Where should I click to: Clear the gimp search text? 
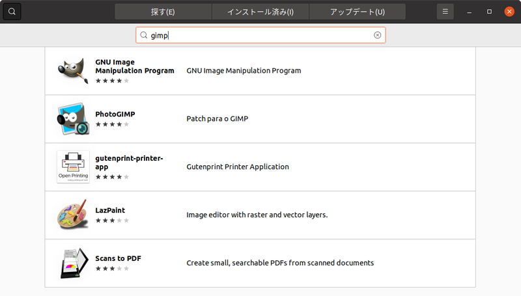pos(377,35)
